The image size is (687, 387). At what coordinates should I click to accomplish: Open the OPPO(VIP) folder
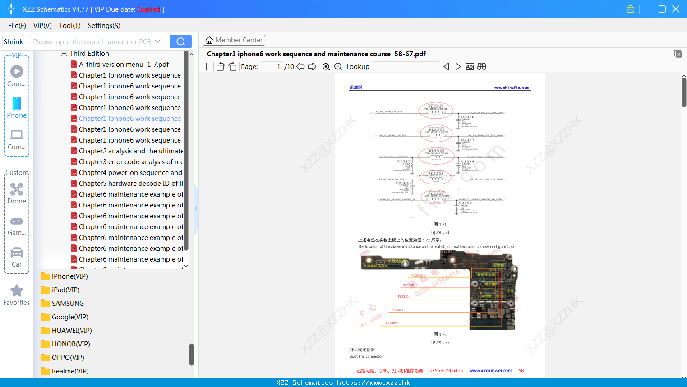pos(62,357)
